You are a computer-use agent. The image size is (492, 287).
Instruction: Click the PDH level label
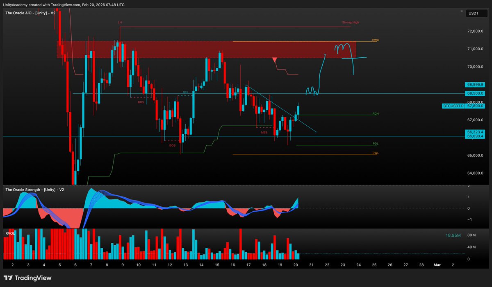coord(375,114)
